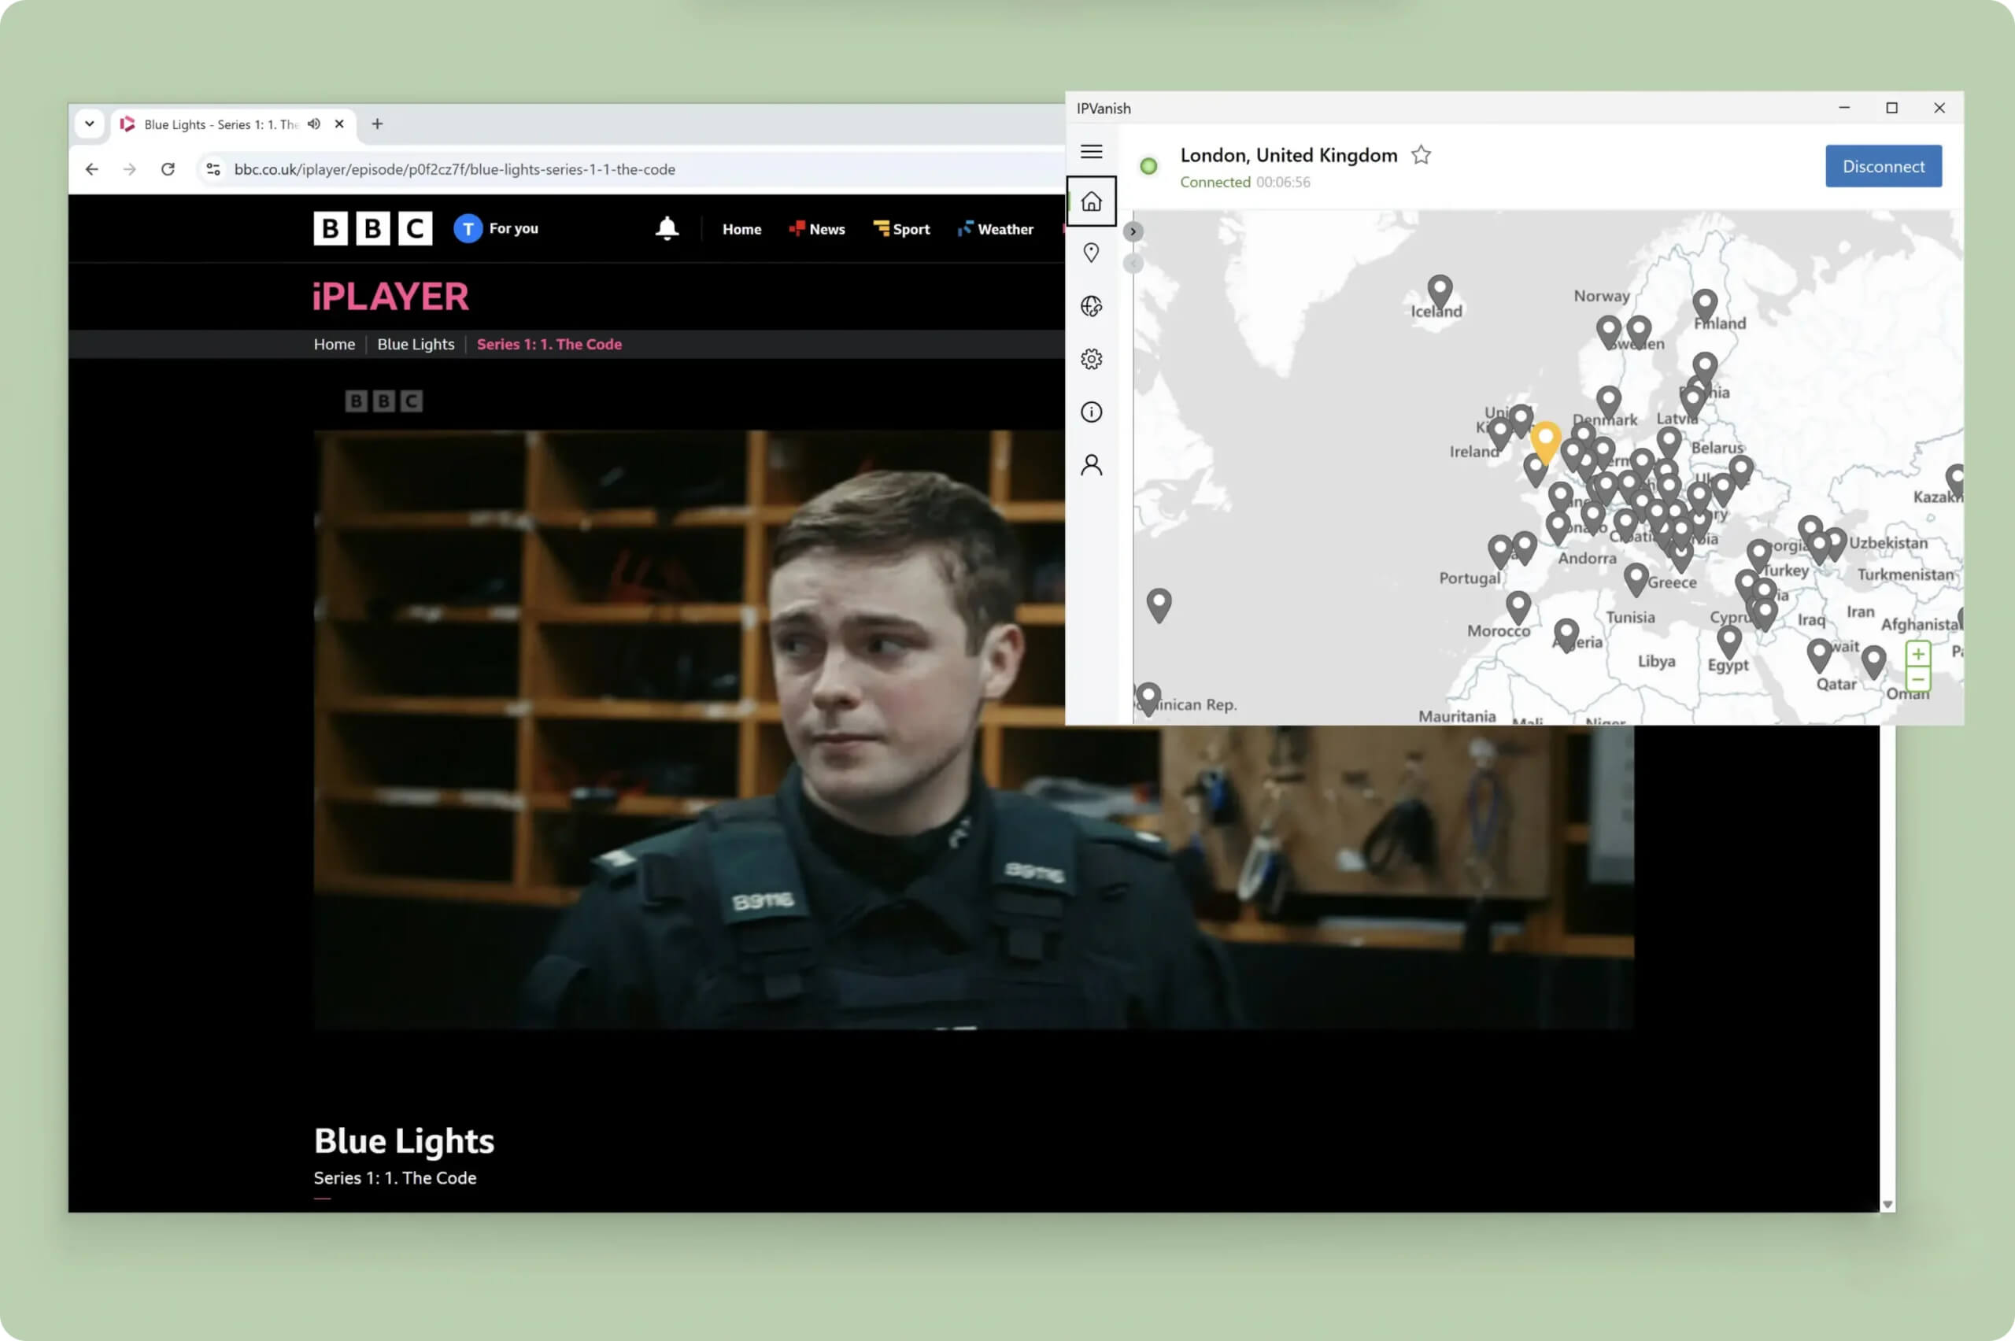Expand the collapsed panel chevron on the map

coord(1133,232)
